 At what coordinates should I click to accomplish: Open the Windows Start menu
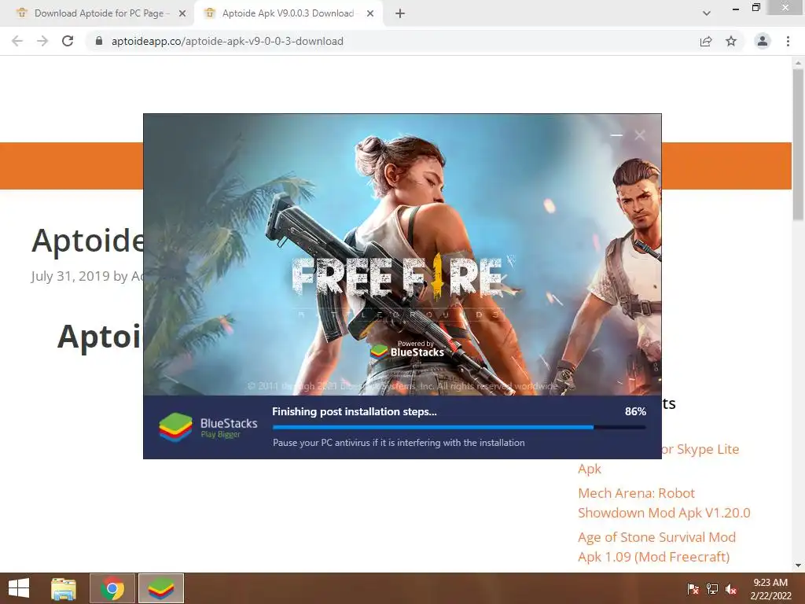tap(19, 588)
